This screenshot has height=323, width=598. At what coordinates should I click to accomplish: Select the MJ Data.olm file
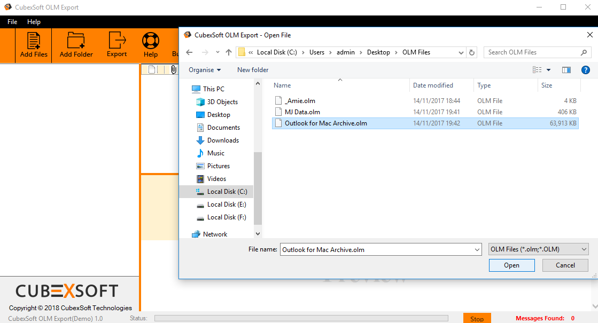point(425,112)
